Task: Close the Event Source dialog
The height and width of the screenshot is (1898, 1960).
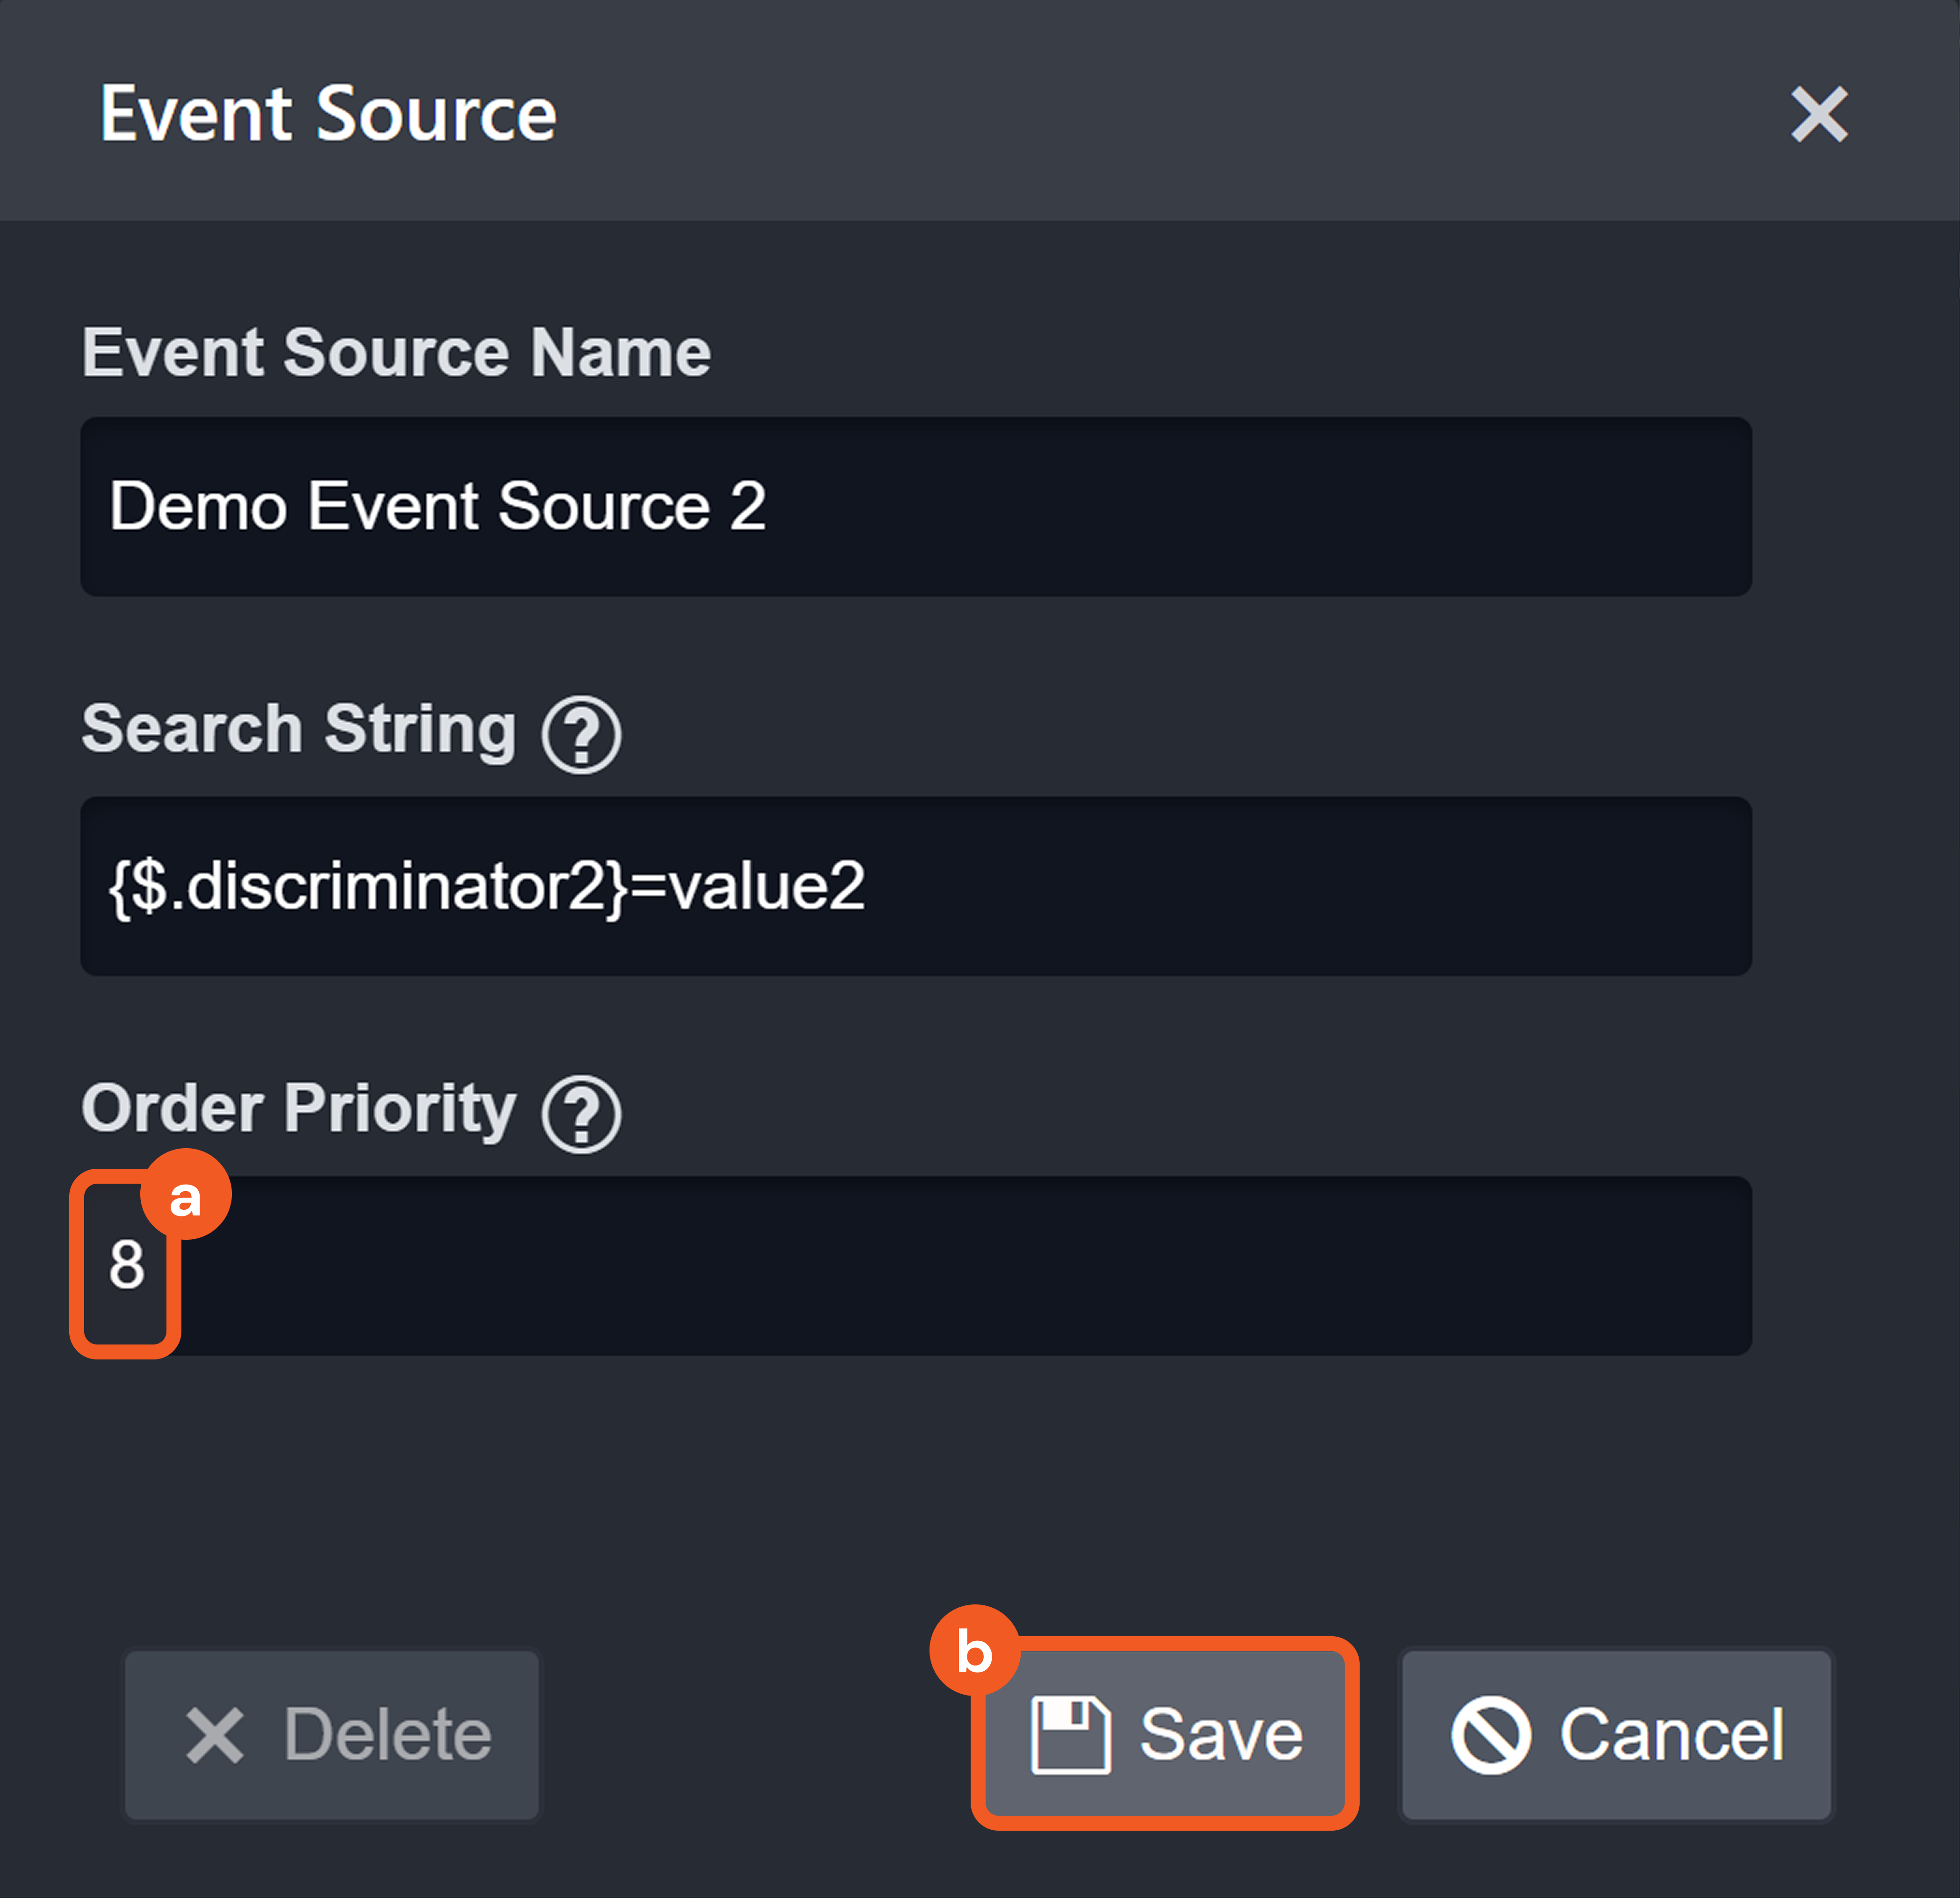Action: [x=1818, y=114]
